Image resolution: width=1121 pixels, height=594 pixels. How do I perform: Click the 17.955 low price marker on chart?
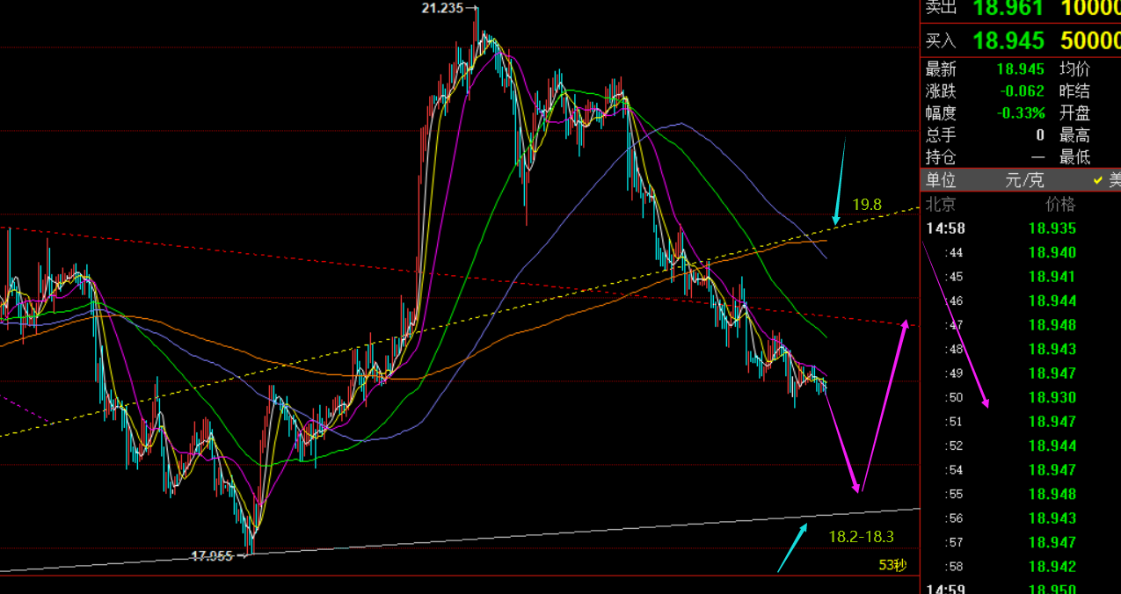click(x=213, y=555)
